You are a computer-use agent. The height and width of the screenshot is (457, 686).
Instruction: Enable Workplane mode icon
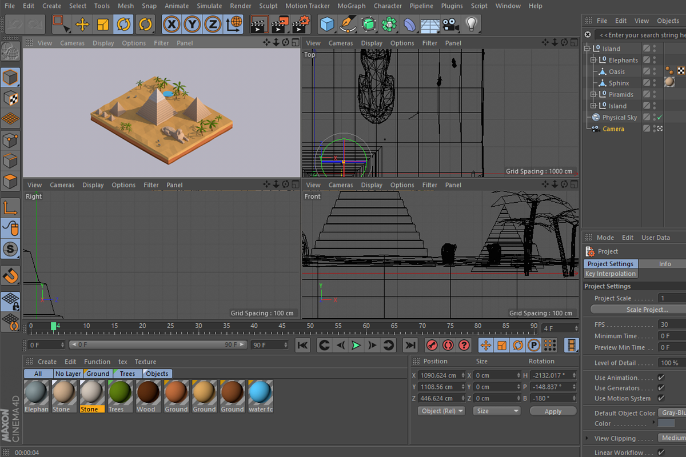coord(11,119)
